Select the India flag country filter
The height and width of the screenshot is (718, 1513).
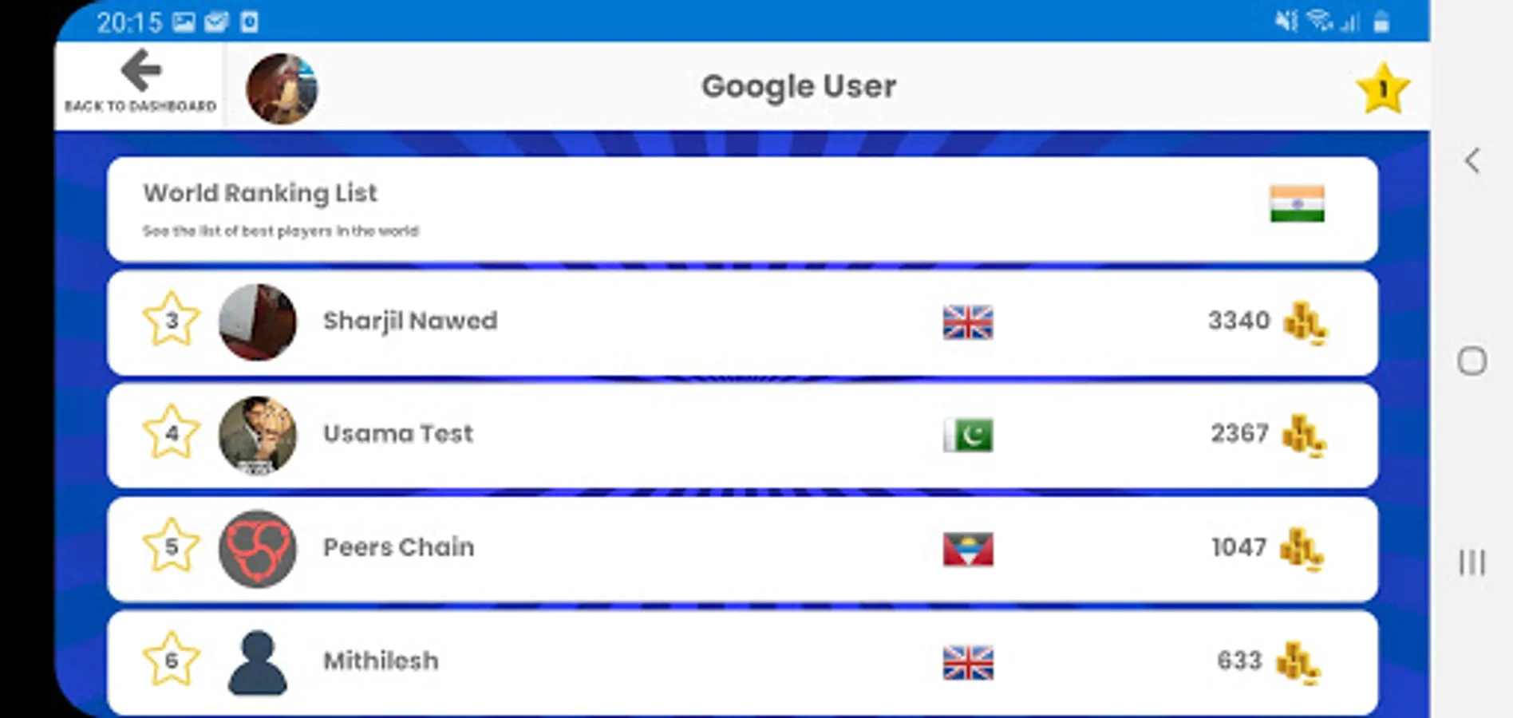(x=1297, y=203)
